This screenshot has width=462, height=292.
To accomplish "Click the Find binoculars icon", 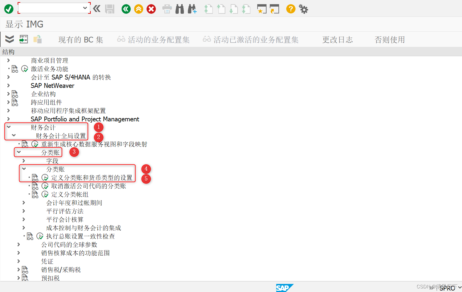I will click(180, 9).
